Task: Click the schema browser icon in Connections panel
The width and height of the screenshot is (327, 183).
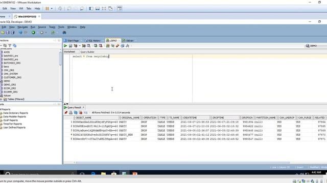Action: coord(15,45)
